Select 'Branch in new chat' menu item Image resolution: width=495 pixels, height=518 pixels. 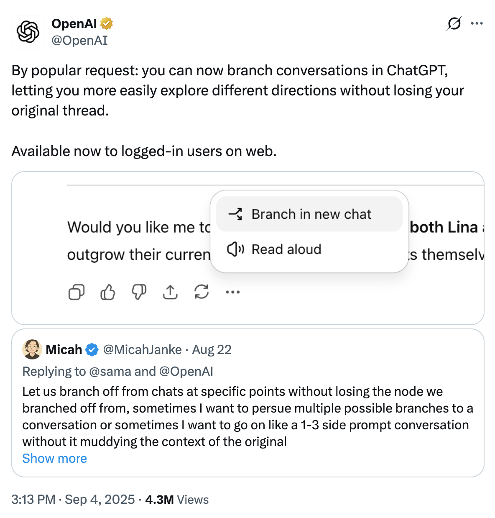(x=309, y=214)
